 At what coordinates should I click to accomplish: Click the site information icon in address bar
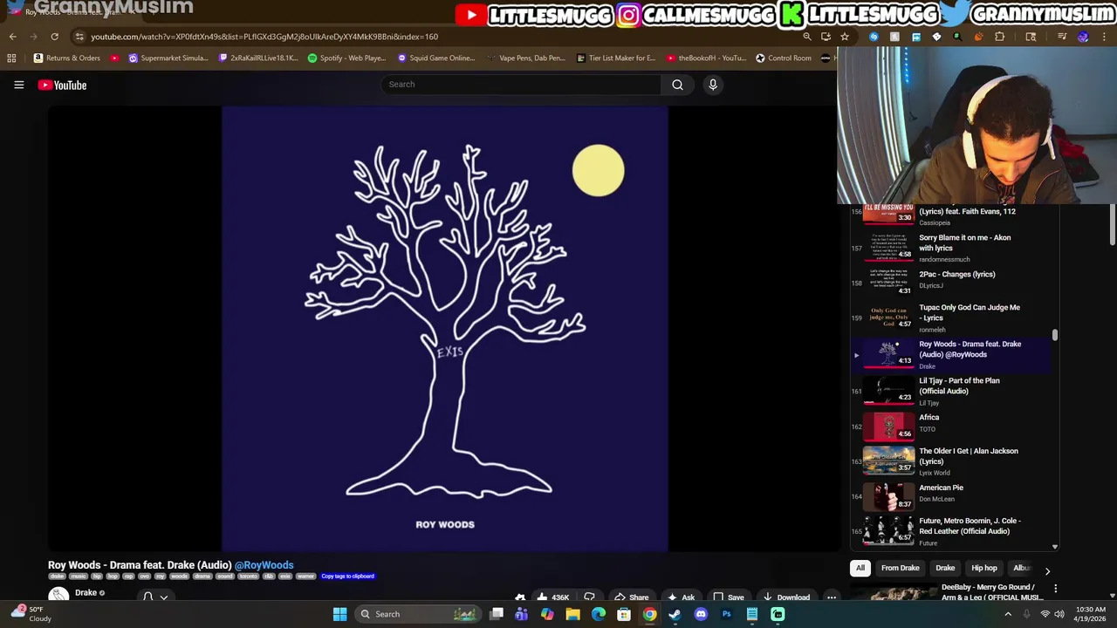(79, 37)
